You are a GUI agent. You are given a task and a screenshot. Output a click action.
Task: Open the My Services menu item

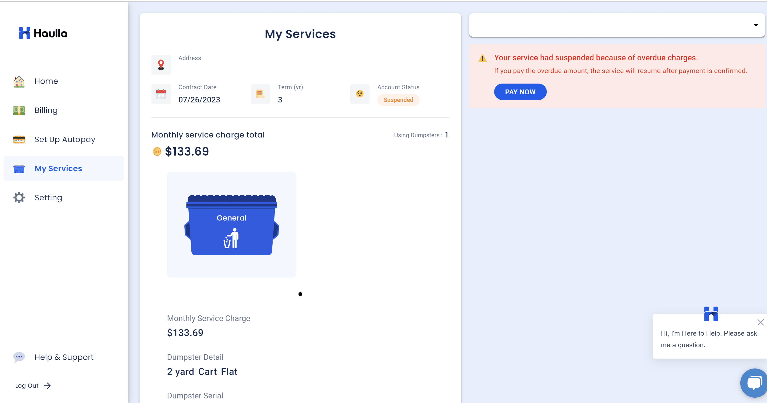58,168
